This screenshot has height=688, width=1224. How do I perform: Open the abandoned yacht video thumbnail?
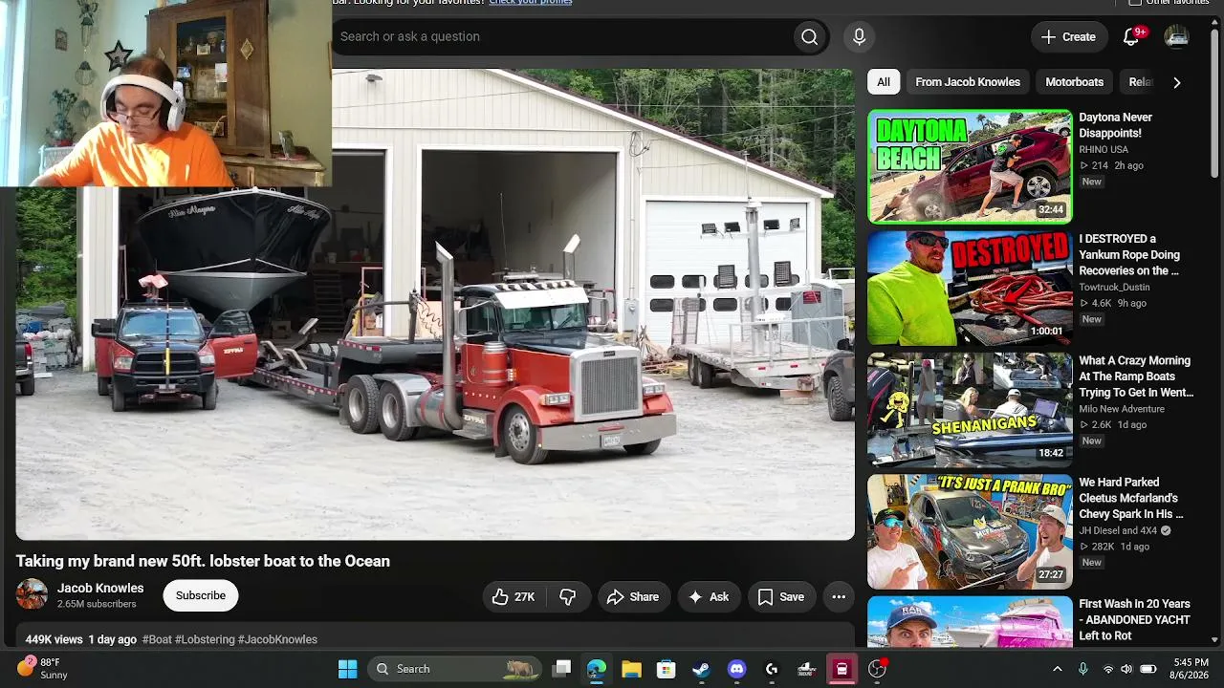pyautogui.click(x=970, y=621)
